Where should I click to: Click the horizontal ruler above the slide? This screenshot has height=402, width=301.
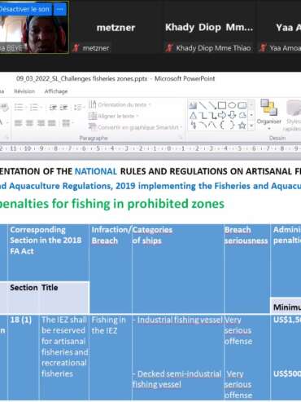[x=150, y=148]
